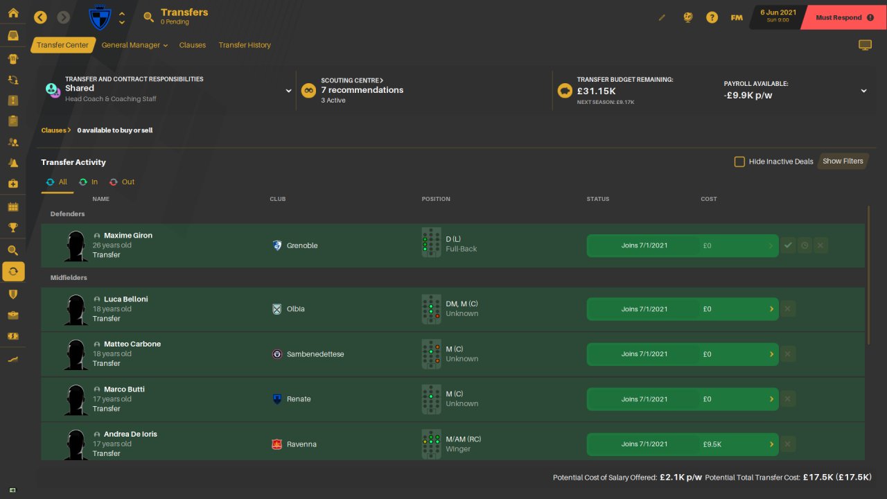Expand the Payroll Available budget chevron
The height and width of the screenshot is (499, 887).
[x=863, y=90]
